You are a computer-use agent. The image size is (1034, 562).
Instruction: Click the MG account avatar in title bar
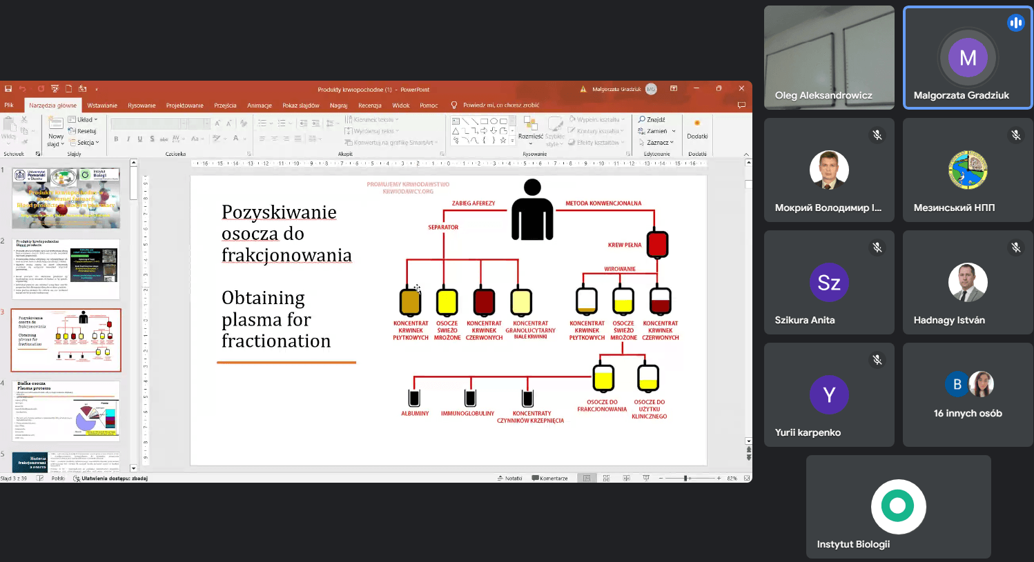(x=651, y=89)
